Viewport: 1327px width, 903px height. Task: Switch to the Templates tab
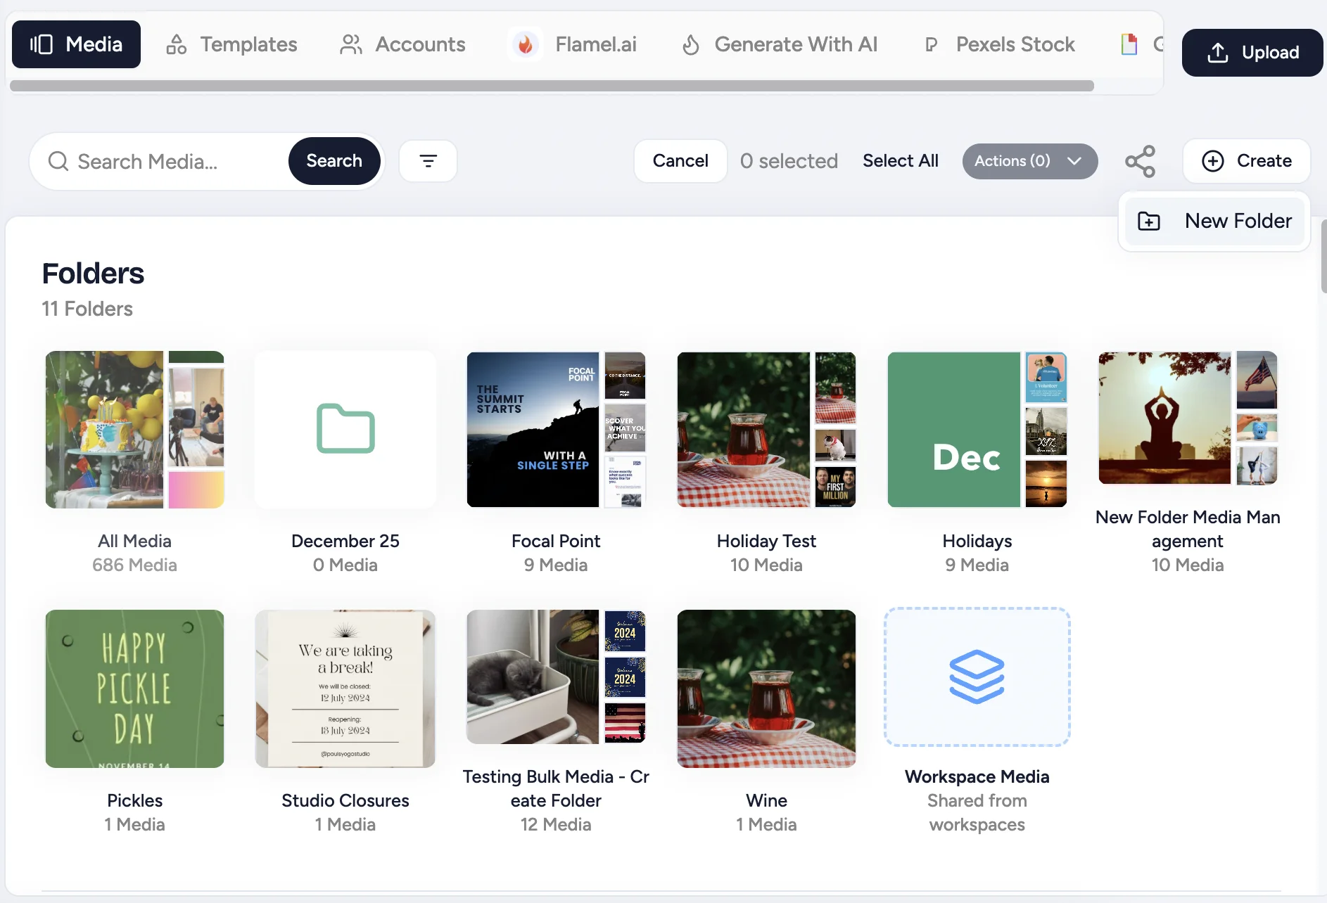tap(231, 44)
